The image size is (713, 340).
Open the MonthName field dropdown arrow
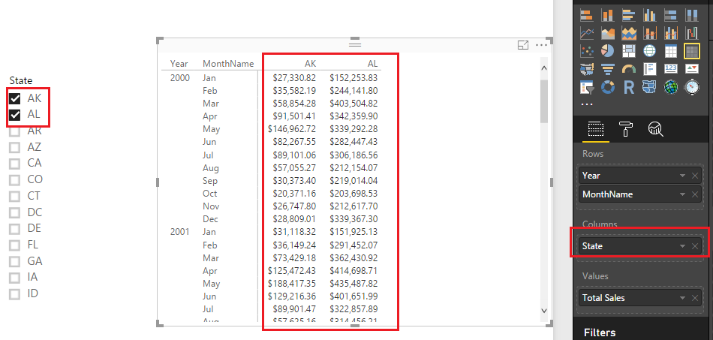(682, 194)
